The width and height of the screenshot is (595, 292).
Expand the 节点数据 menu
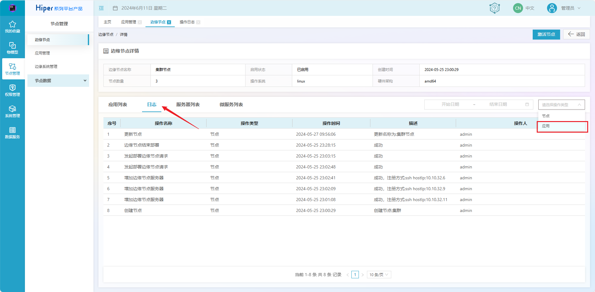pyautogui.click(x=58, y=81)
